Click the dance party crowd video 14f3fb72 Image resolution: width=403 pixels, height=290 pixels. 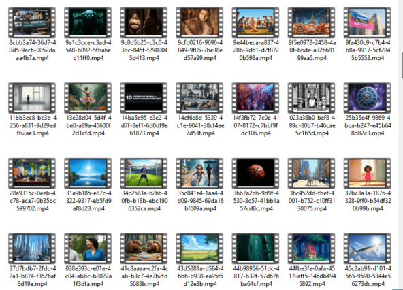[256, 98]
